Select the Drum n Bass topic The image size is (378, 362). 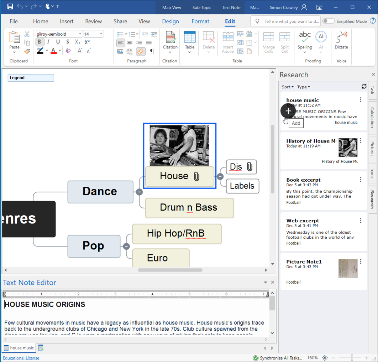tap(189, 208)
